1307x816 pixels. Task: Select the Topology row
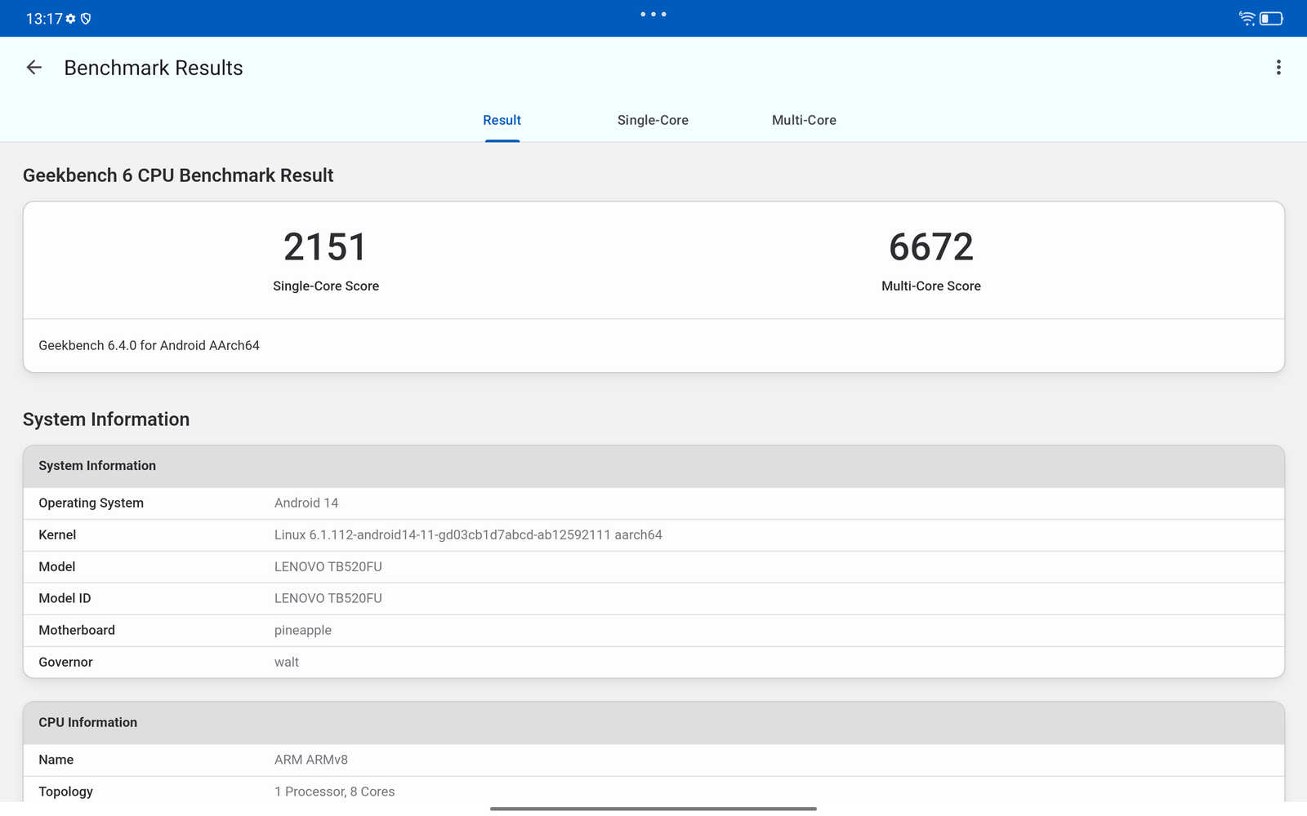click(x=653, y=791)
